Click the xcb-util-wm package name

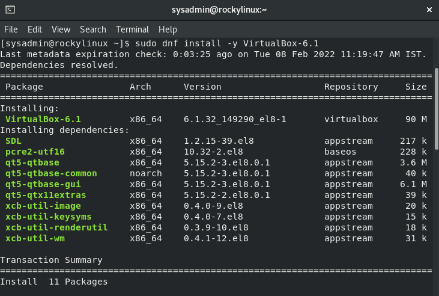click(x=35, y=238)
